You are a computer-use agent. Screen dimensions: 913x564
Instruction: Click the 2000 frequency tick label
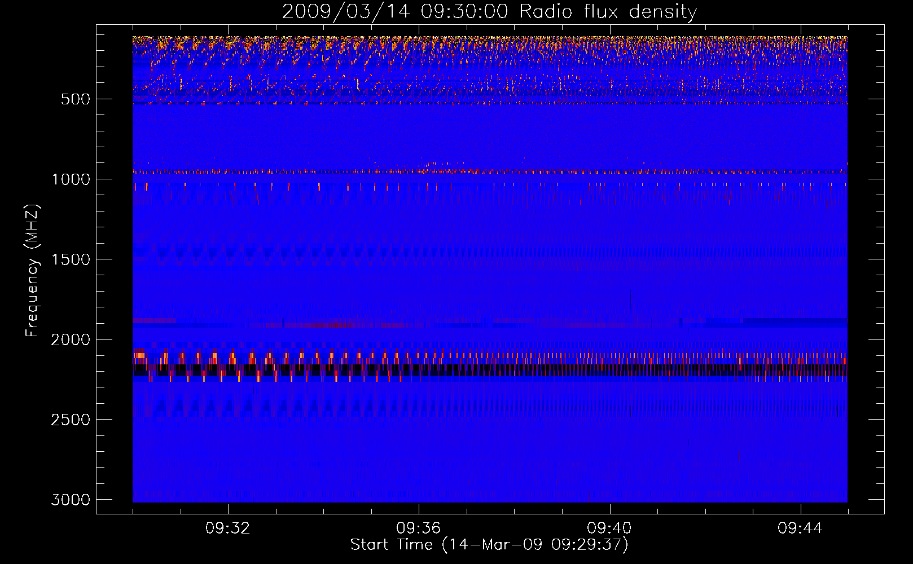pyautogui.click(x=71, y=340)
